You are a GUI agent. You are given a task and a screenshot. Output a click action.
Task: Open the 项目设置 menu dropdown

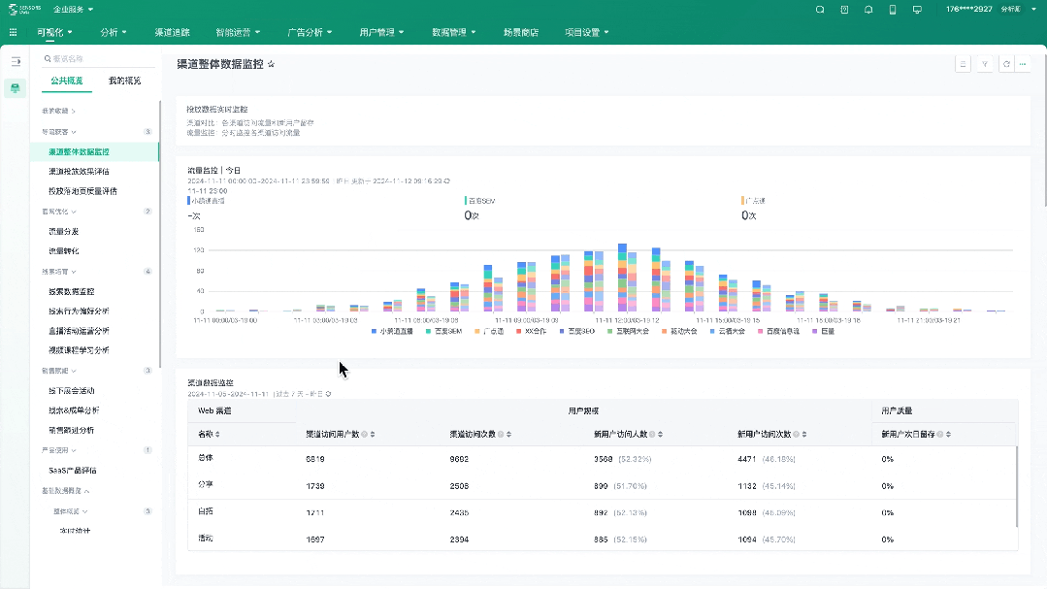[x=586, y=32]
